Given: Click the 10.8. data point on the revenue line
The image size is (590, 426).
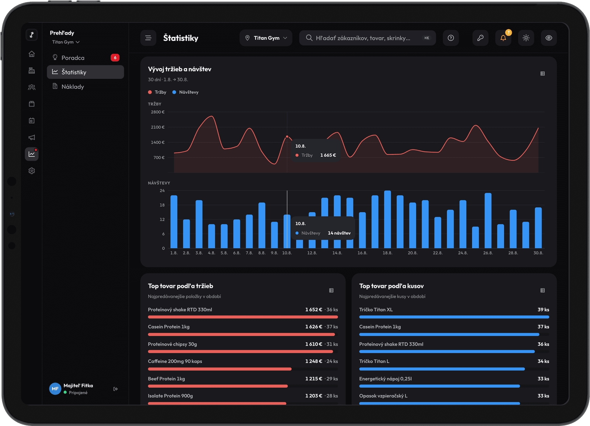Looking at the screenshot, I should tap(287, 137).
